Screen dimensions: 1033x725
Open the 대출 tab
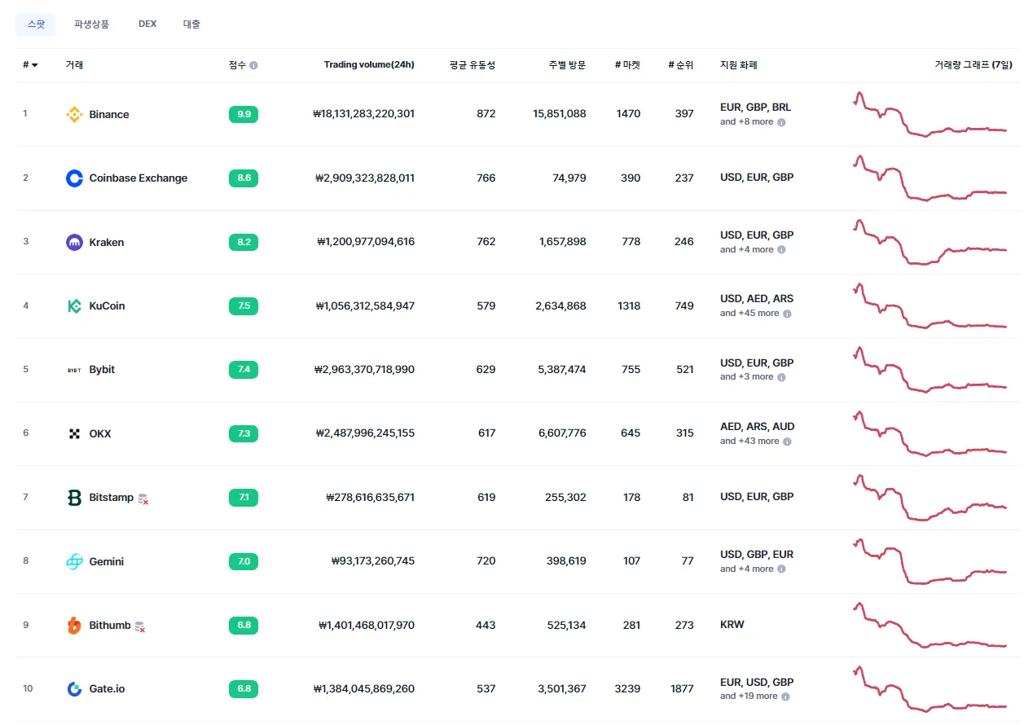pos(191,24)
